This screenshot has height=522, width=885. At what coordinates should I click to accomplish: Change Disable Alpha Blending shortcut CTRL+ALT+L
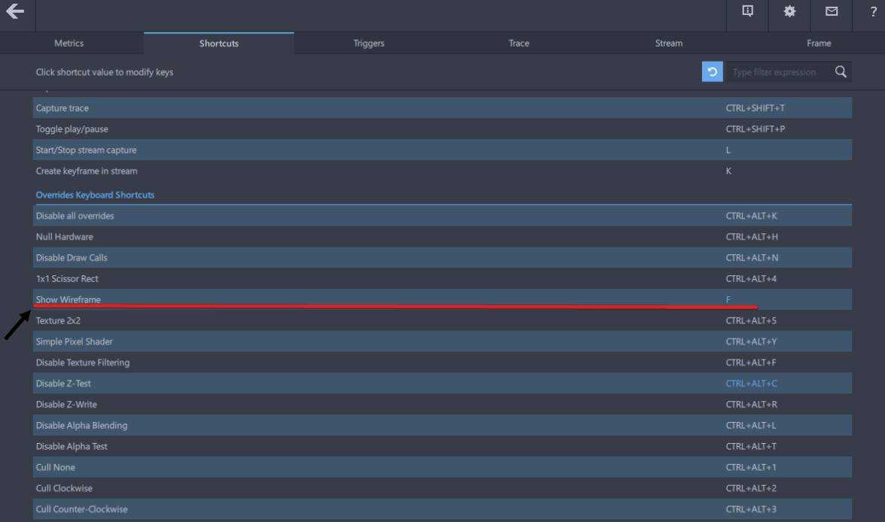pos(751,425)
